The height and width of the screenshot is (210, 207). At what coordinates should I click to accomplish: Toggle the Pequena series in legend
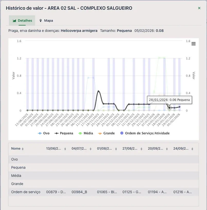(x=64, y=133)
